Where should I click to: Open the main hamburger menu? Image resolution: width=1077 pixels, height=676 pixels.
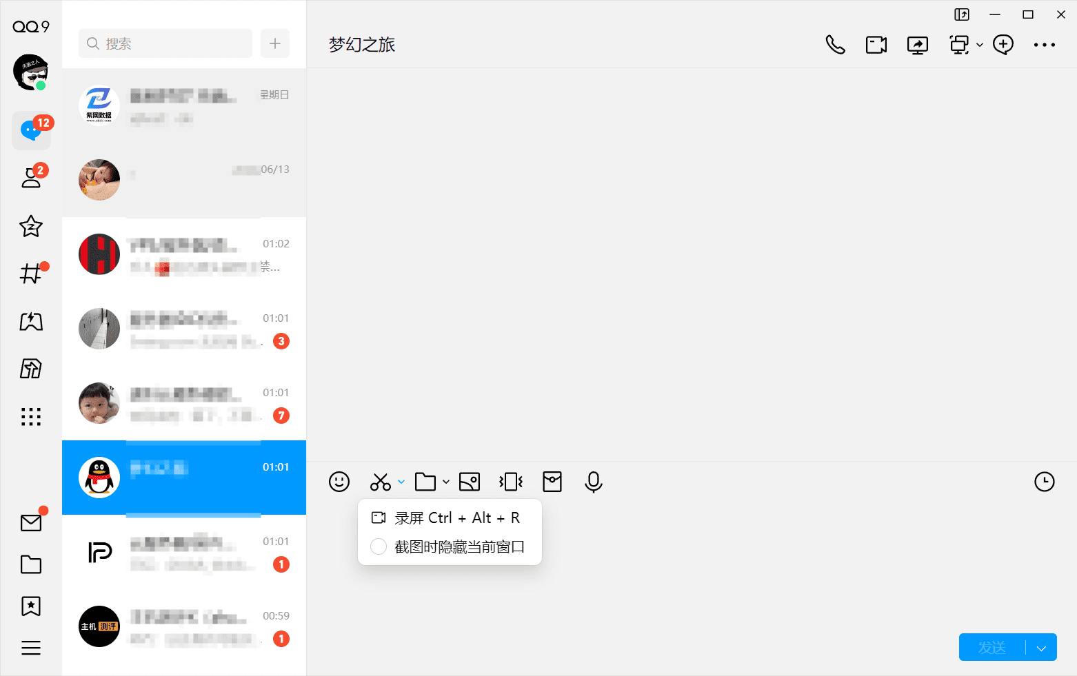[31, 648]
